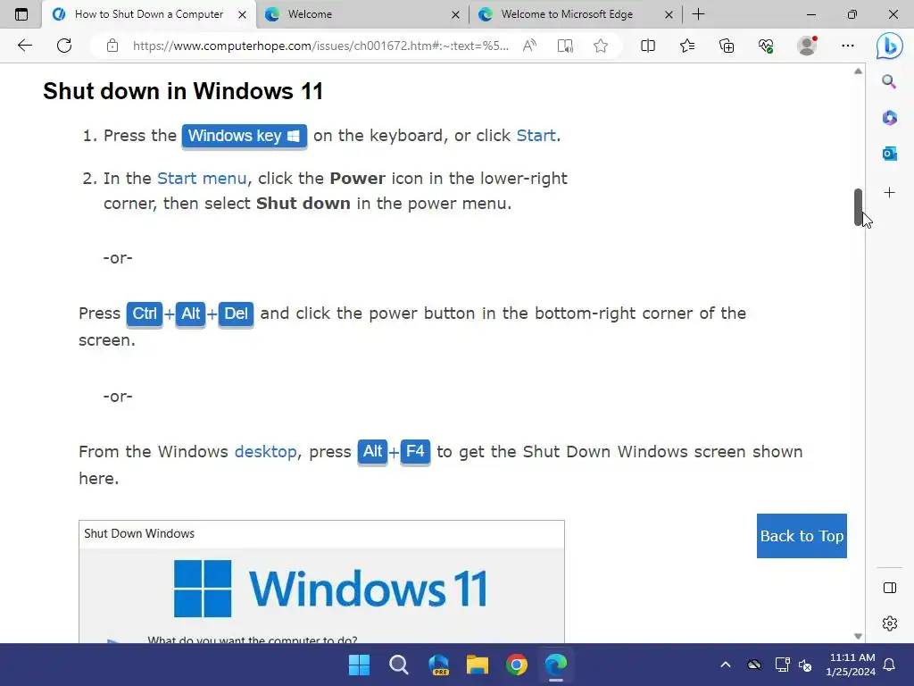Screen dimensions: 914x686
Task: Click Shut down in Windows 11 heading
Action: [x=183, y=91]
